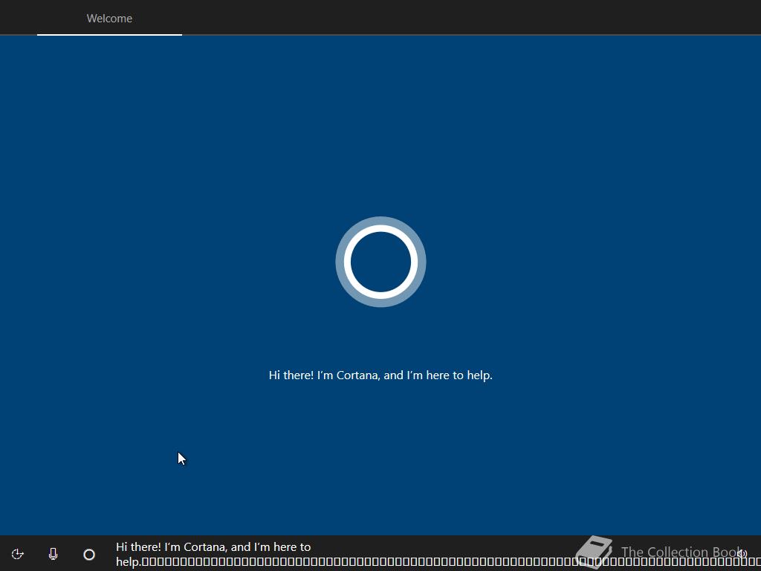Click the centered text 'Hi there! I'm Cortana, and I'm here to help.'
The image size is (761, 571).
click(x=380, y=375)
